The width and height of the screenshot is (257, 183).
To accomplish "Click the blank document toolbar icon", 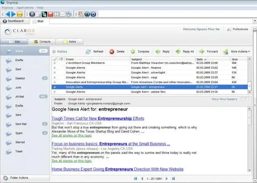I will (x=38, y=14).
